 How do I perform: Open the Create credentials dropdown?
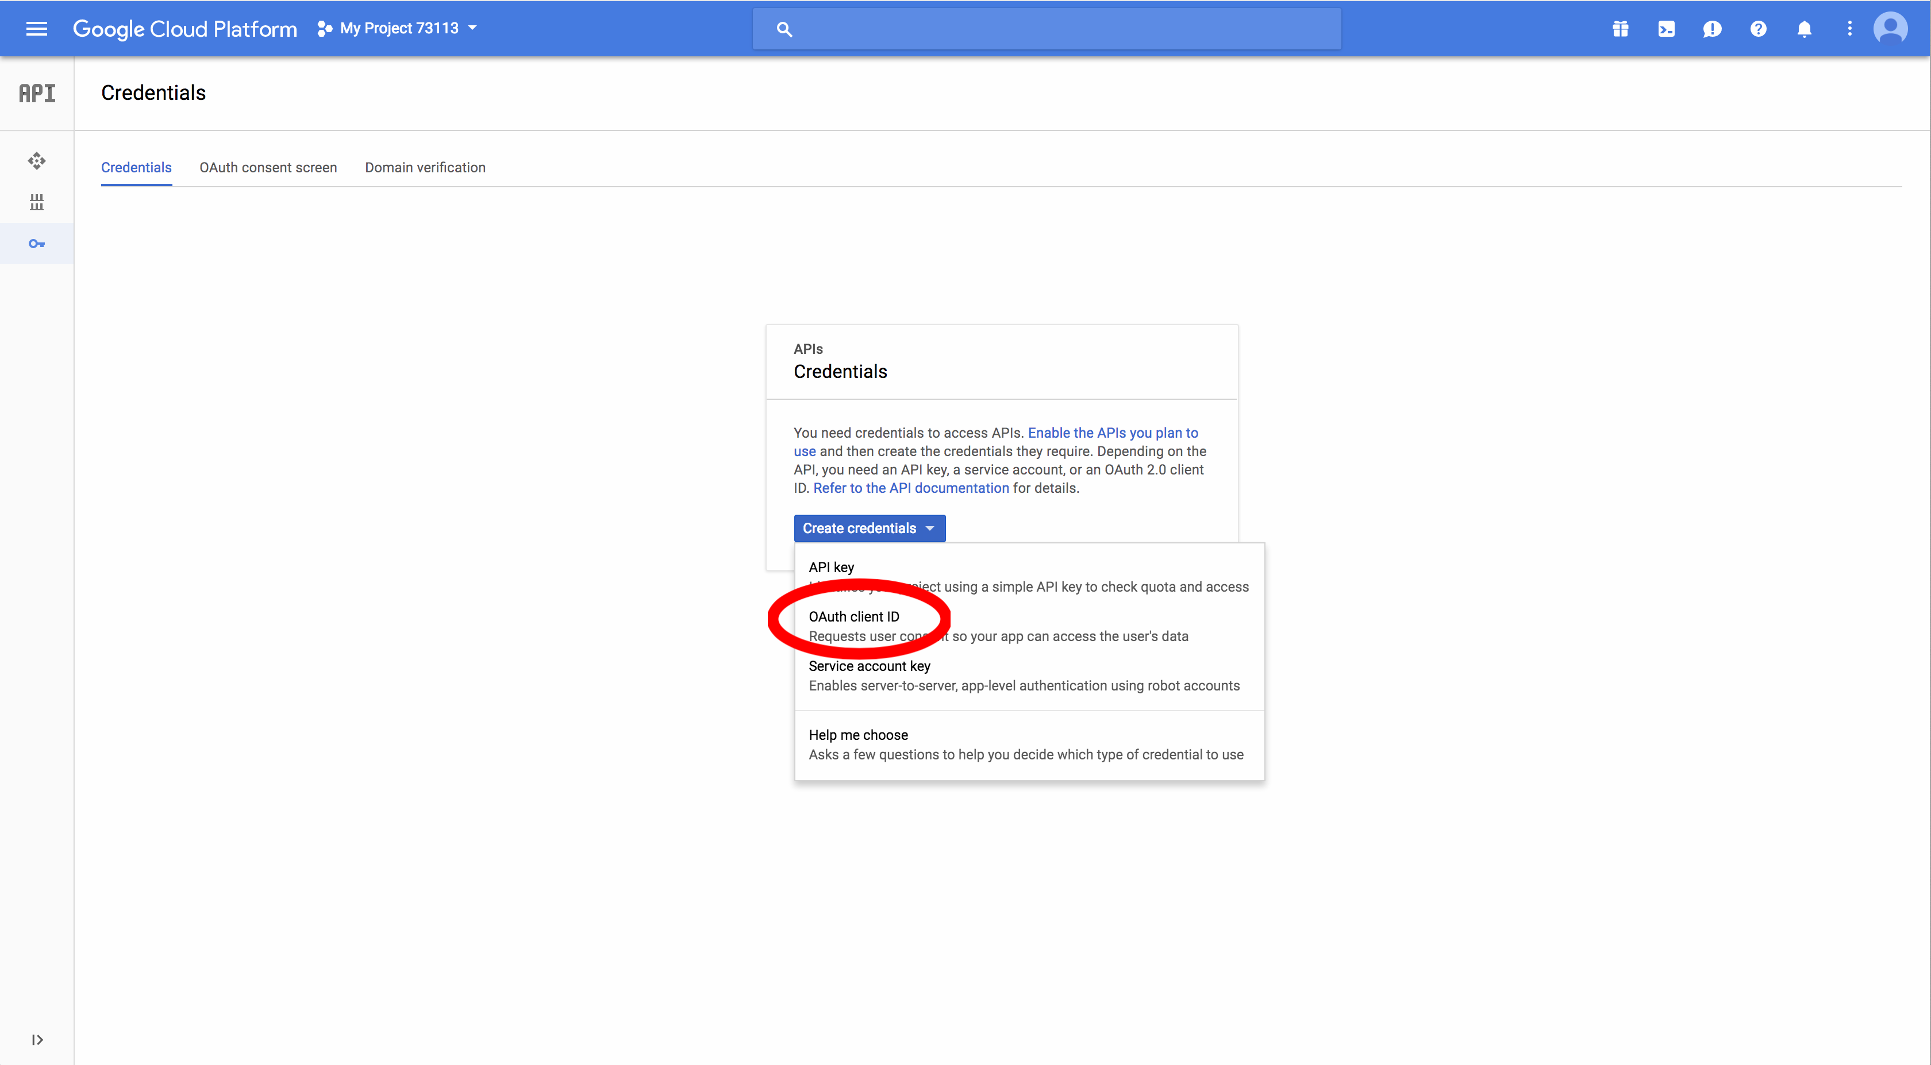tap(869, 528)
